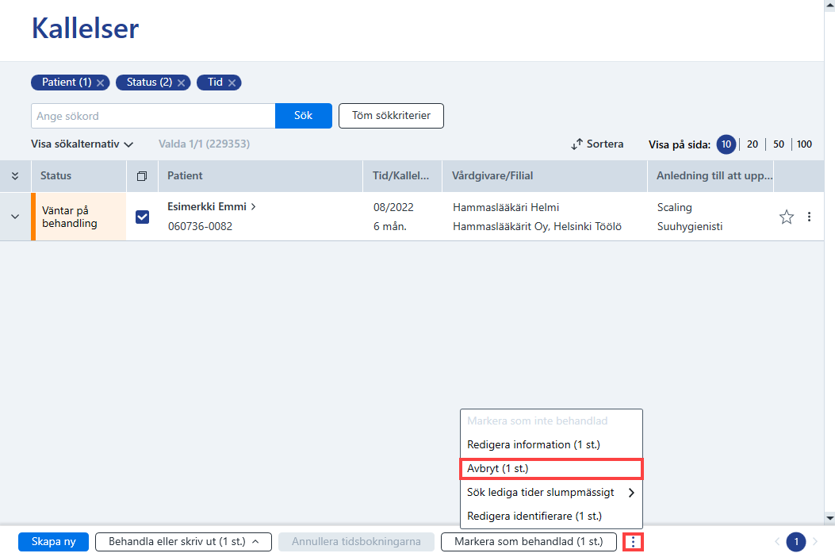835x557 pixels.
Task: Click Markera som behandlad (1 st.) button
Action: (529, 542)
